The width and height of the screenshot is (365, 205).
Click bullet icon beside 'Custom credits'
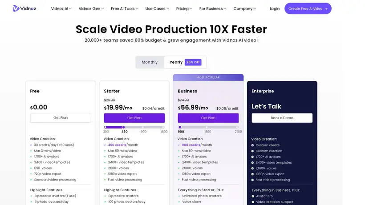click(252, 145)
